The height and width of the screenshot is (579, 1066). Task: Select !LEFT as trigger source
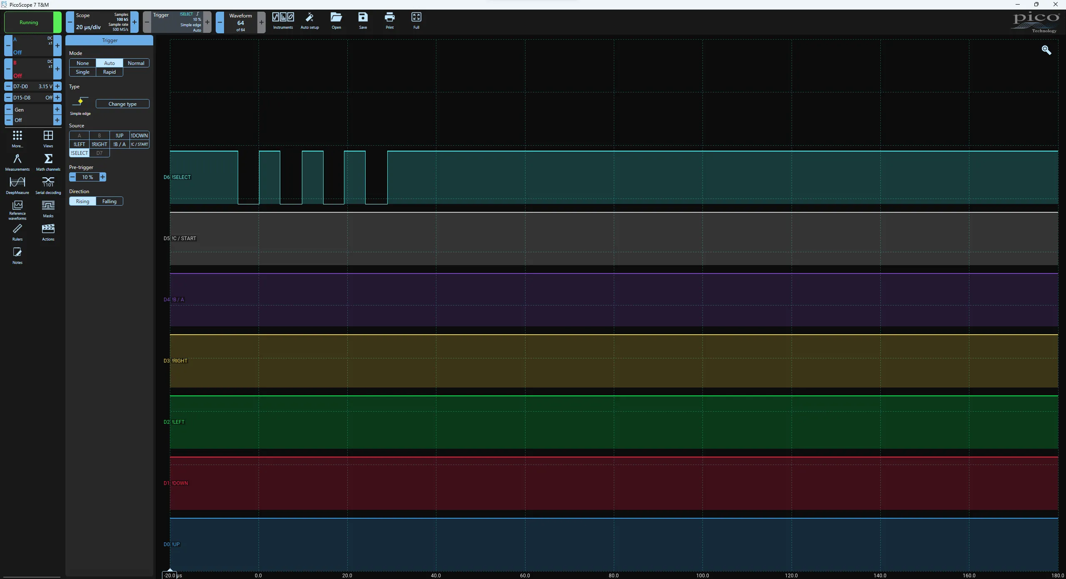79,144
